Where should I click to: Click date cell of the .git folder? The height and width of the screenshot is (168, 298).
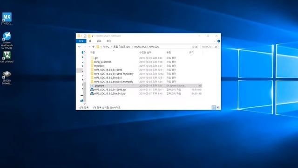tap(151, 58)
